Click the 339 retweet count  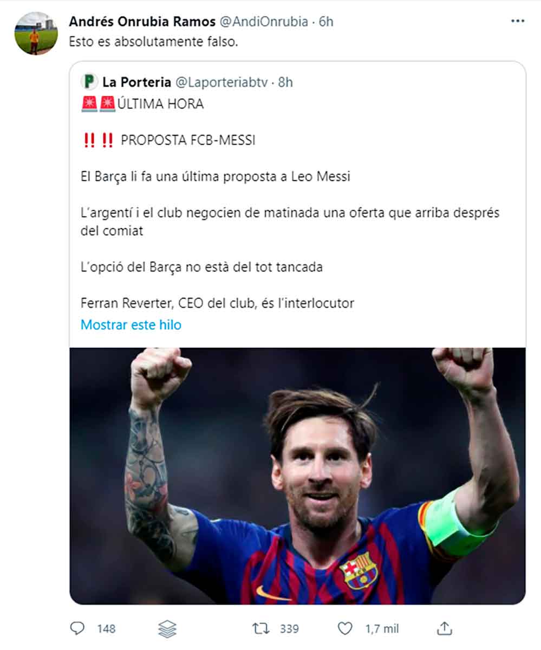pos(290,628)
